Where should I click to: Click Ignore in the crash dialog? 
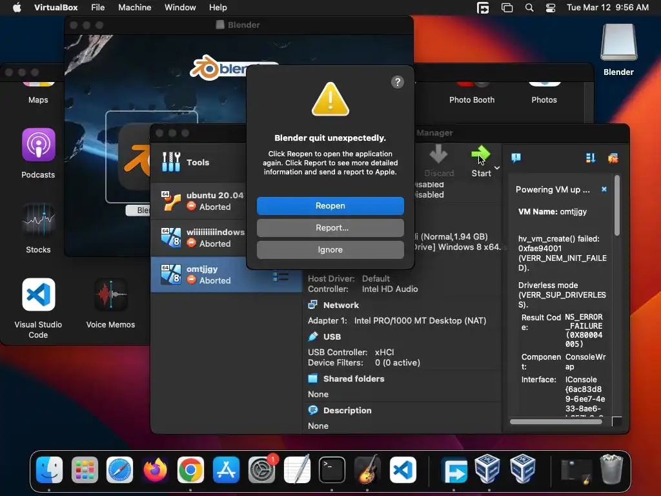pos(330,250)
